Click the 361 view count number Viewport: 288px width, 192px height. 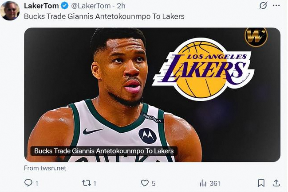click(x=215, y=183)
